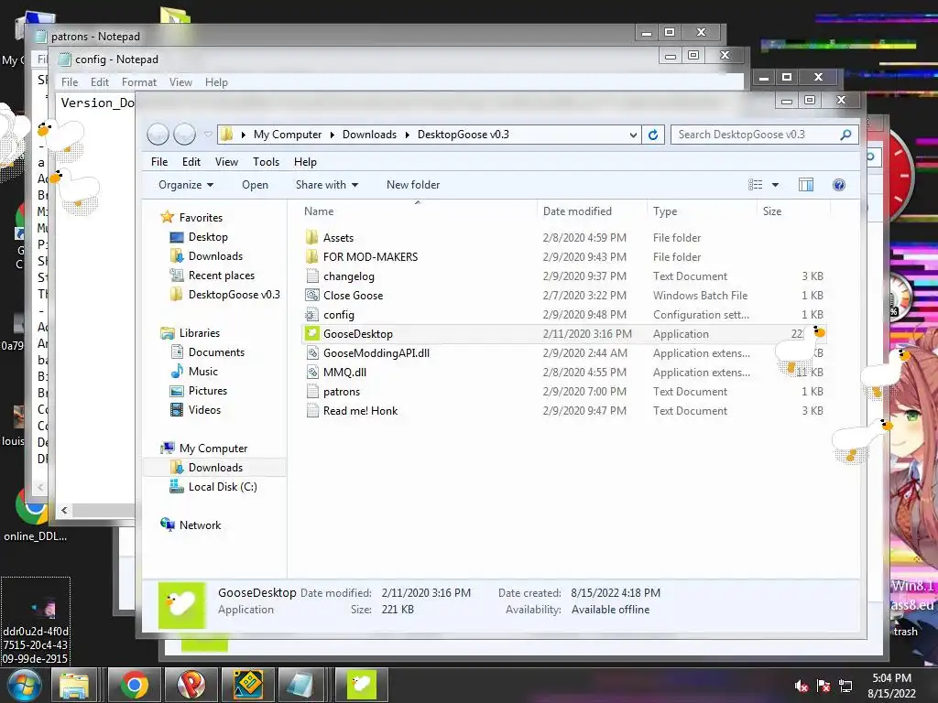938x703 pixels.
Task: Open Libraries in navigation pane
Action: click(199, 333)
